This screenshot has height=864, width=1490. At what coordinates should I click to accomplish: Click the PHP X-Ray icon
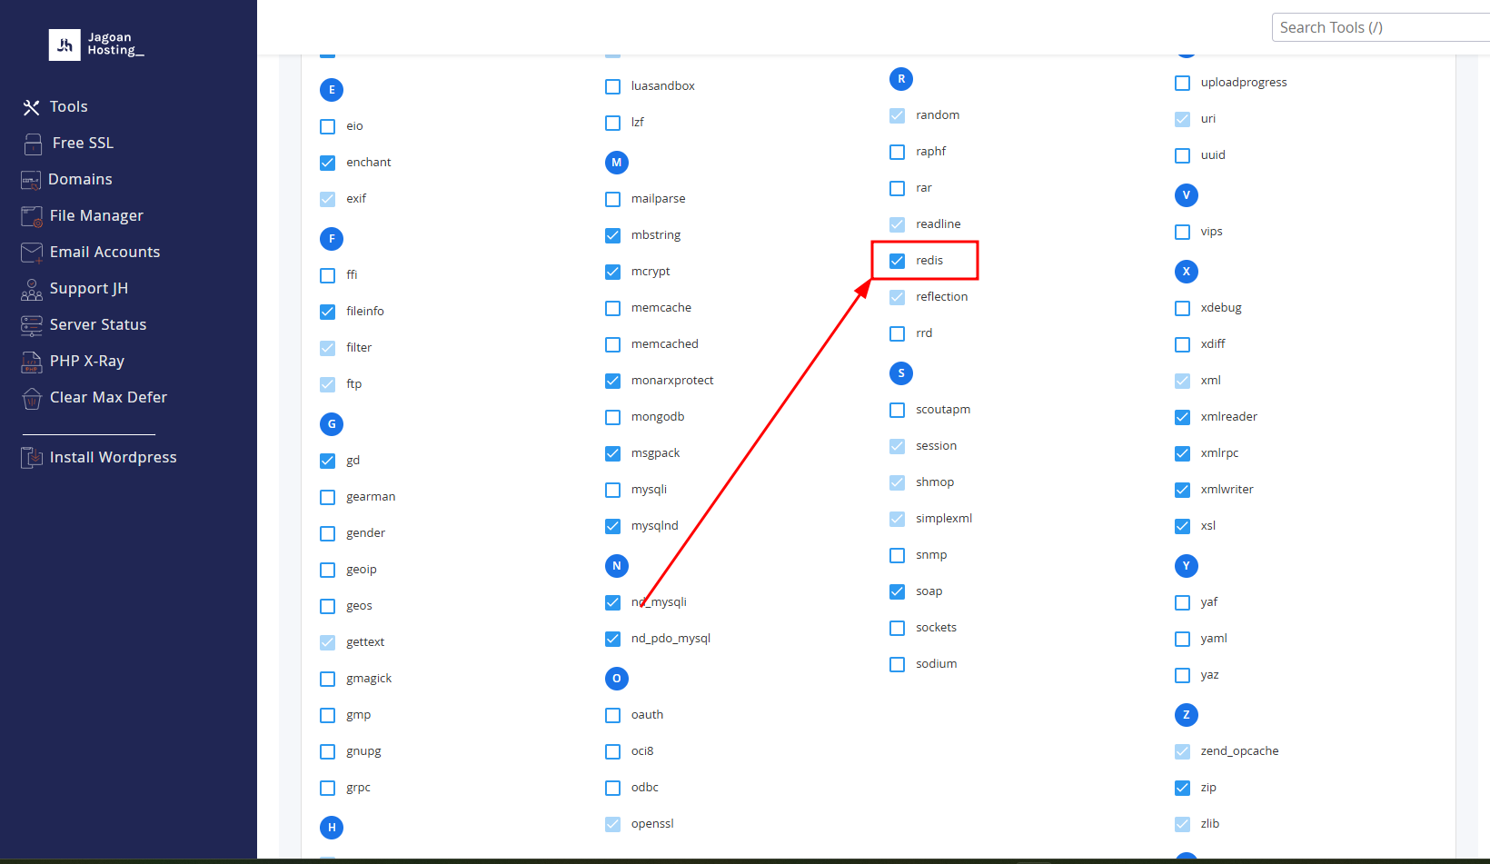(32, 362)
